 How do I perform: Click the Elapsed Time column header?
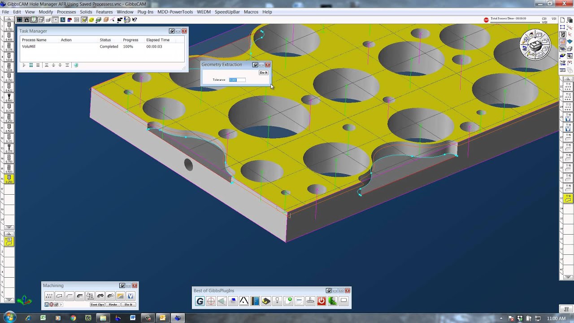click(158, 40)
